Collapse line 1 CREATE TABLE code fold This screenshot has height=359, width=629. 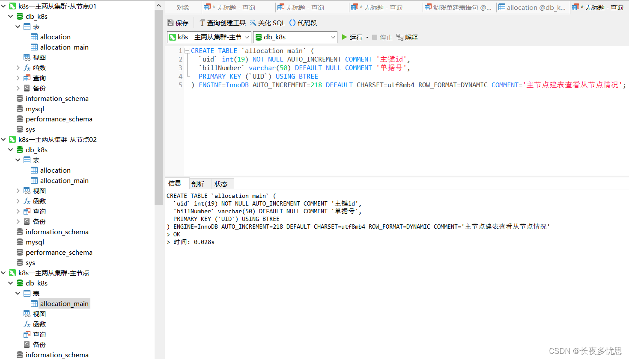coord(187,51)
